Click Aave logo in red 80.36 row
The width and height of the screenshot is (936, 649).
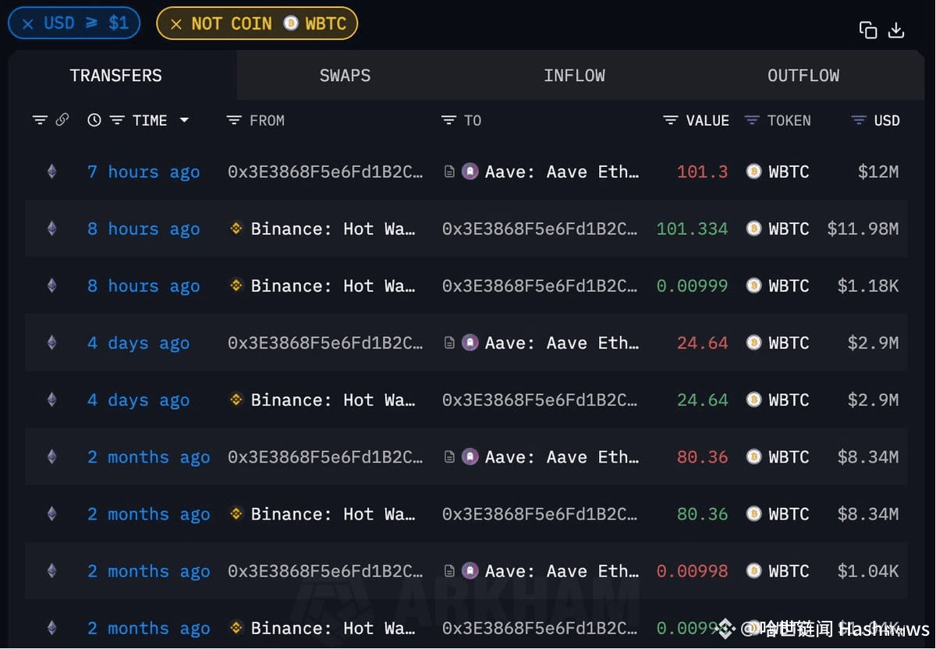pyautogui.click(x=470, y=456)
